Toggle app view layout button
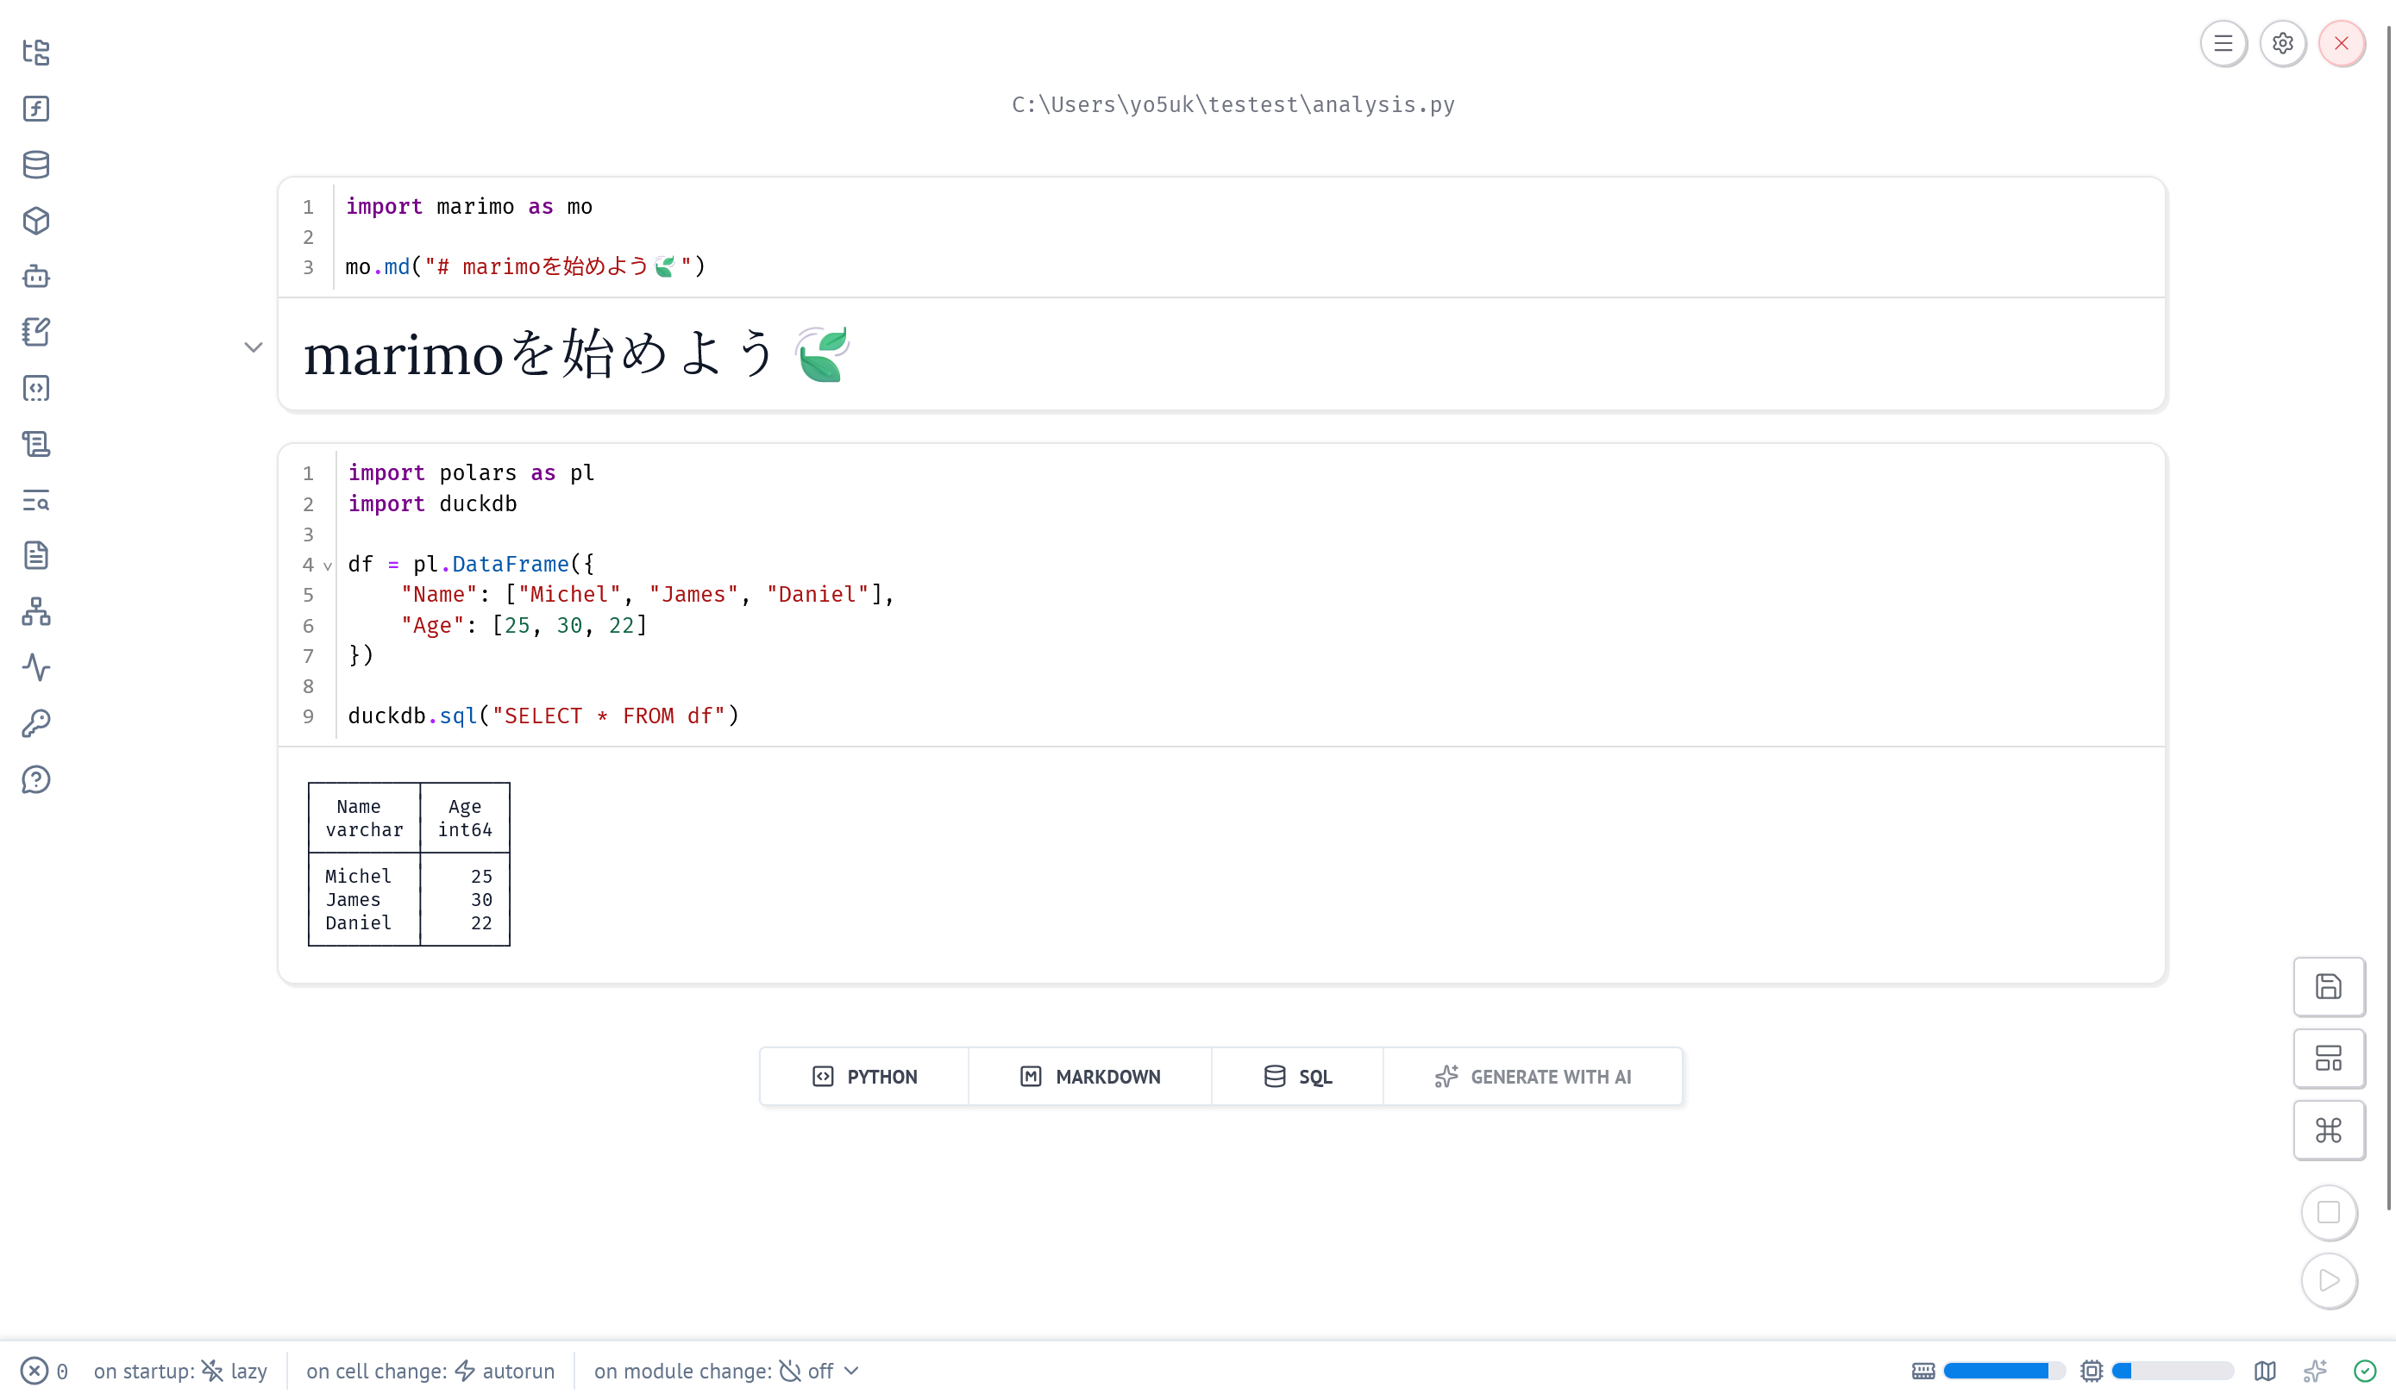The width and height of the screenshot is (2396, 1400). pos(2328,1058)
